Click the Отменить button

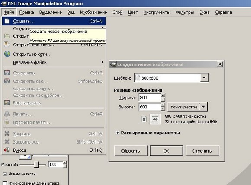(x=202, y=150)
